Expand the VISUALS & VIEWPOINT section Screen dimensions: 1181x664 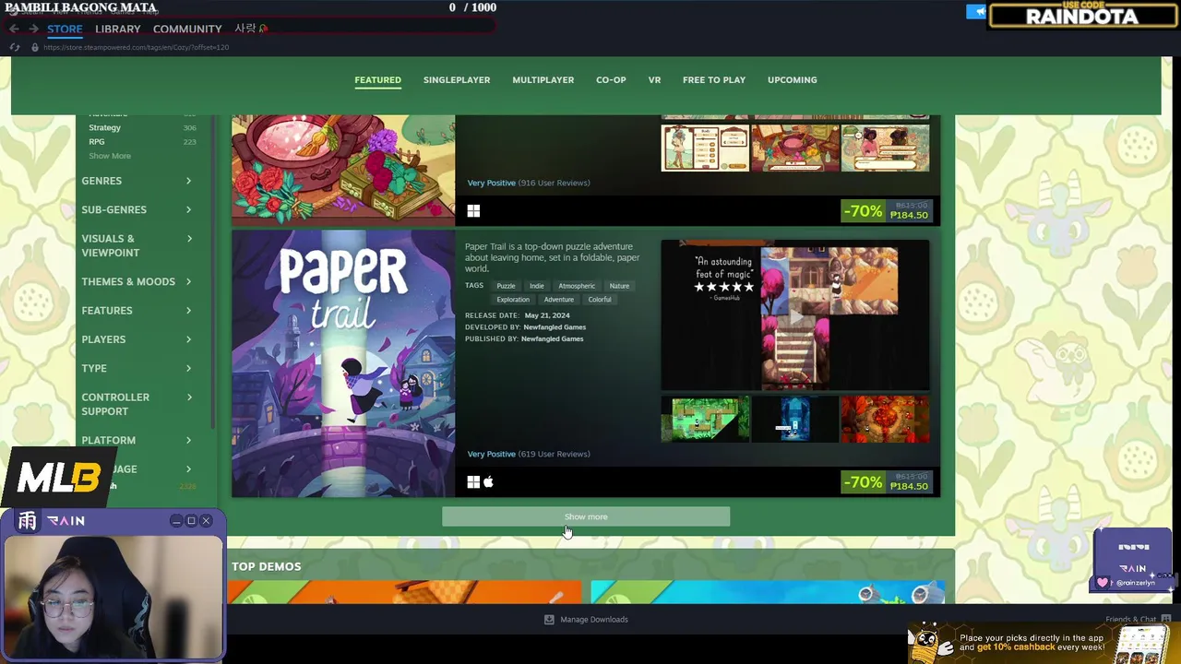tap(137, 245)
